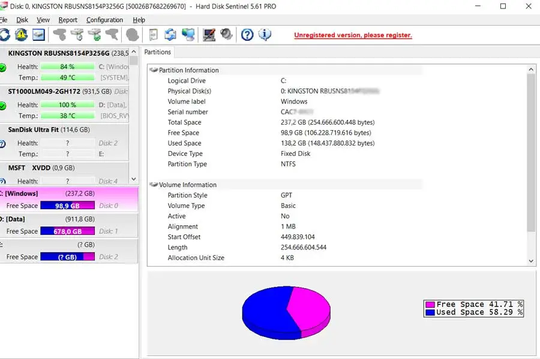
Task: Click the networked computers globe icon
Action: coord(188,34)
